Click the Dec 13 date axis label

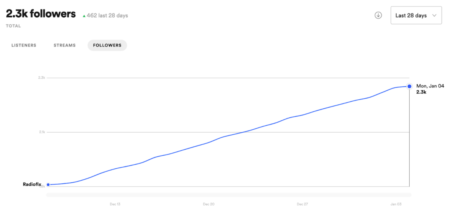(x=115, y=204)
